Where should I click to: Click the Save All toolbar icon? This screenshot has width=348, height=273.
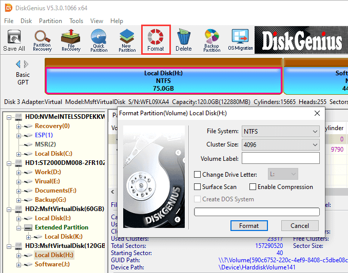coord(14,40)
